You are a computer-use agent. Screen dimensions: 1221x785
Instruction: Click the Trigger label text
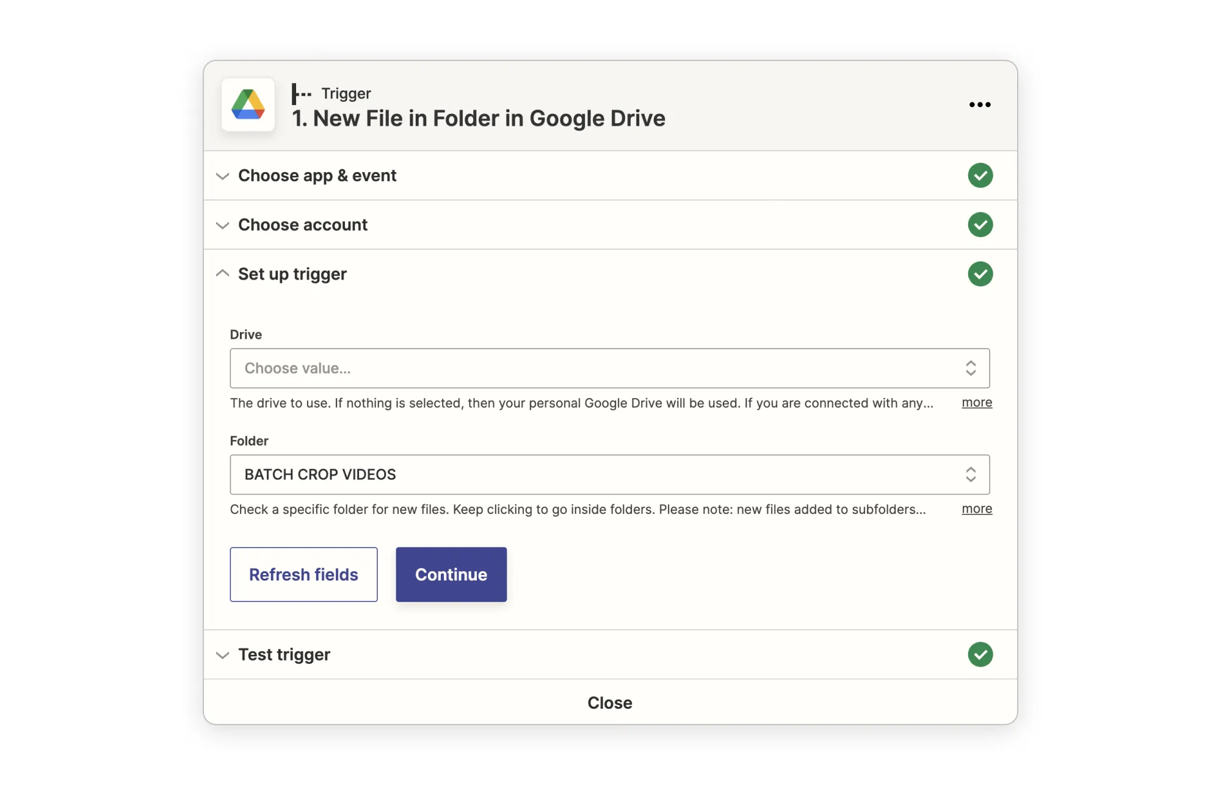346,93
